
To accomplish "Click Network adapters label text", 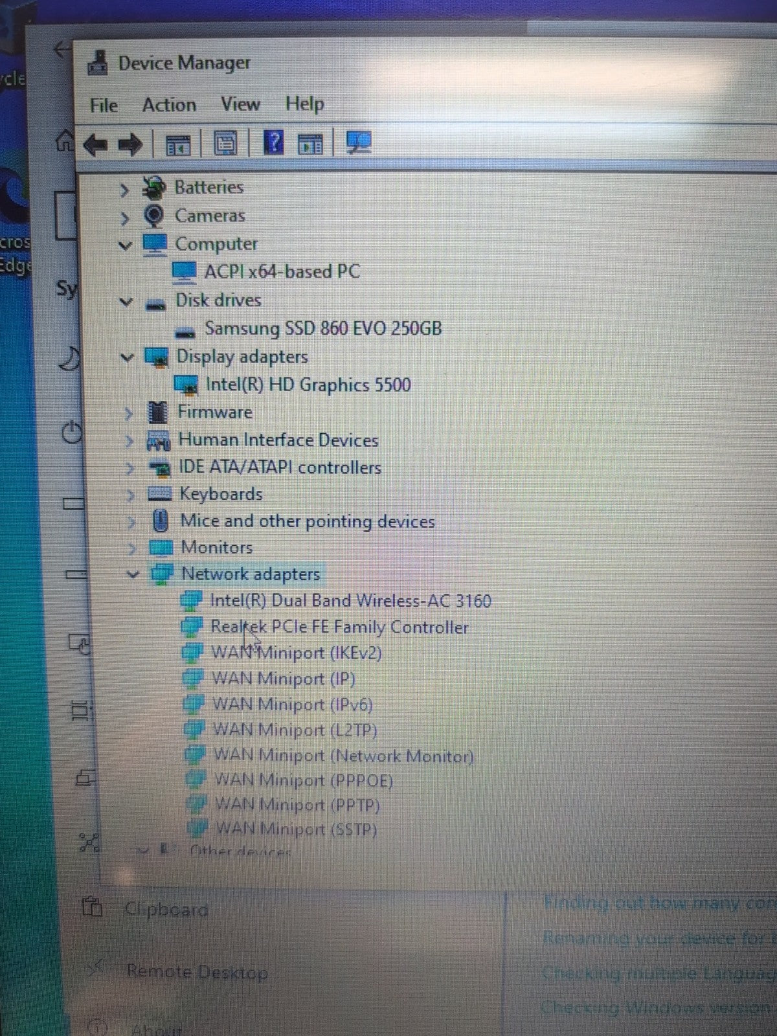I will click(x=251, y=574).
